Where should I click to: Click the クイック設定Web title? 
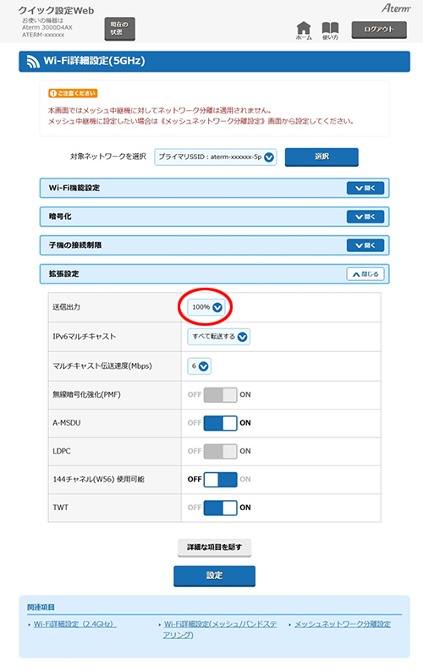click(56, 10)
